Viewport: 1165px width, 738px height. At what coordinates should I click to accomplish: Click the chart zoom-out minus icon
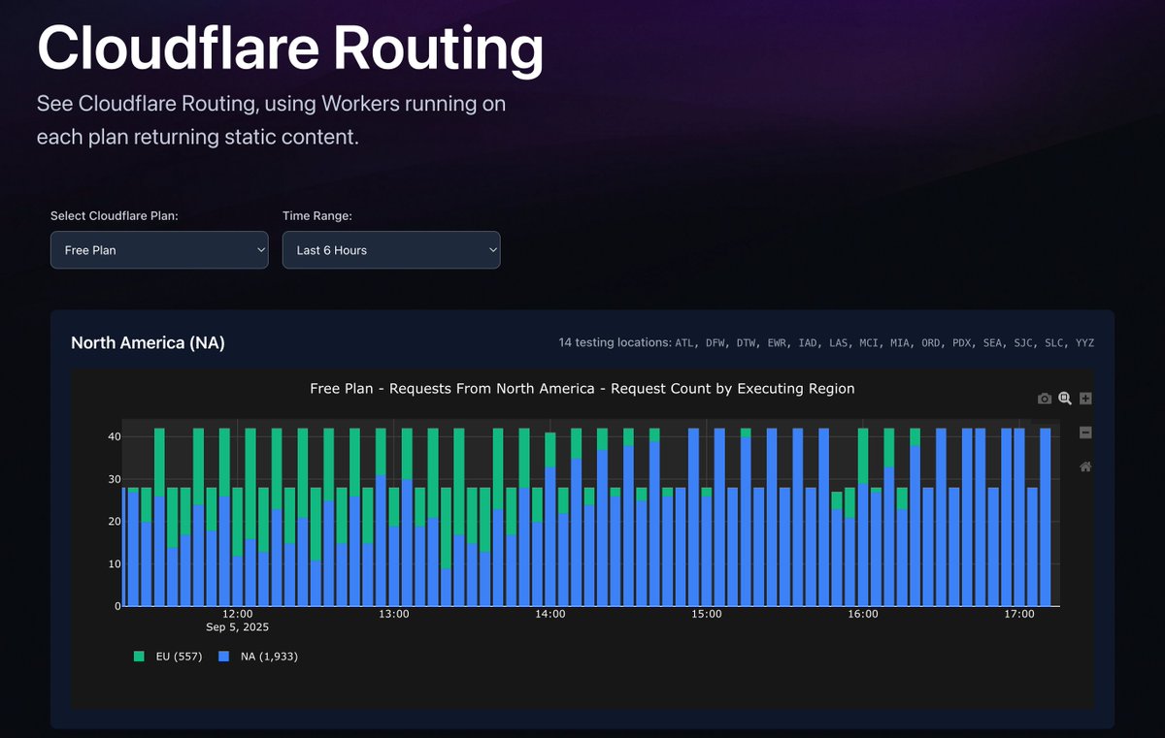click(x=1085, y=433)
